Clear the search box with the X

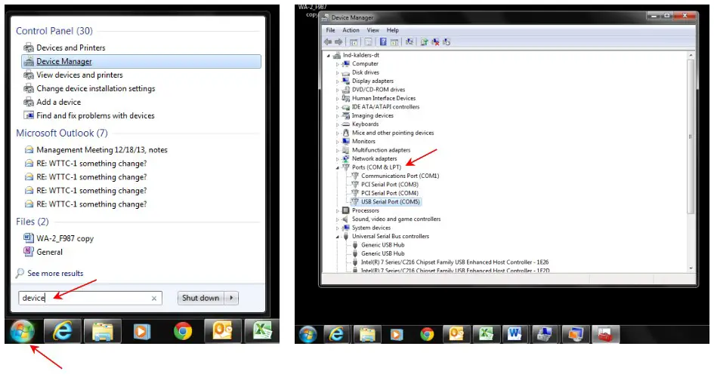[x=154, y=299]
